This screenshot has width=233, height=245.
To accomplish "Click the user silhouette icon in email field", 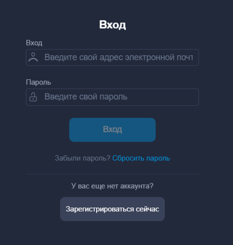I will (33, 57).
